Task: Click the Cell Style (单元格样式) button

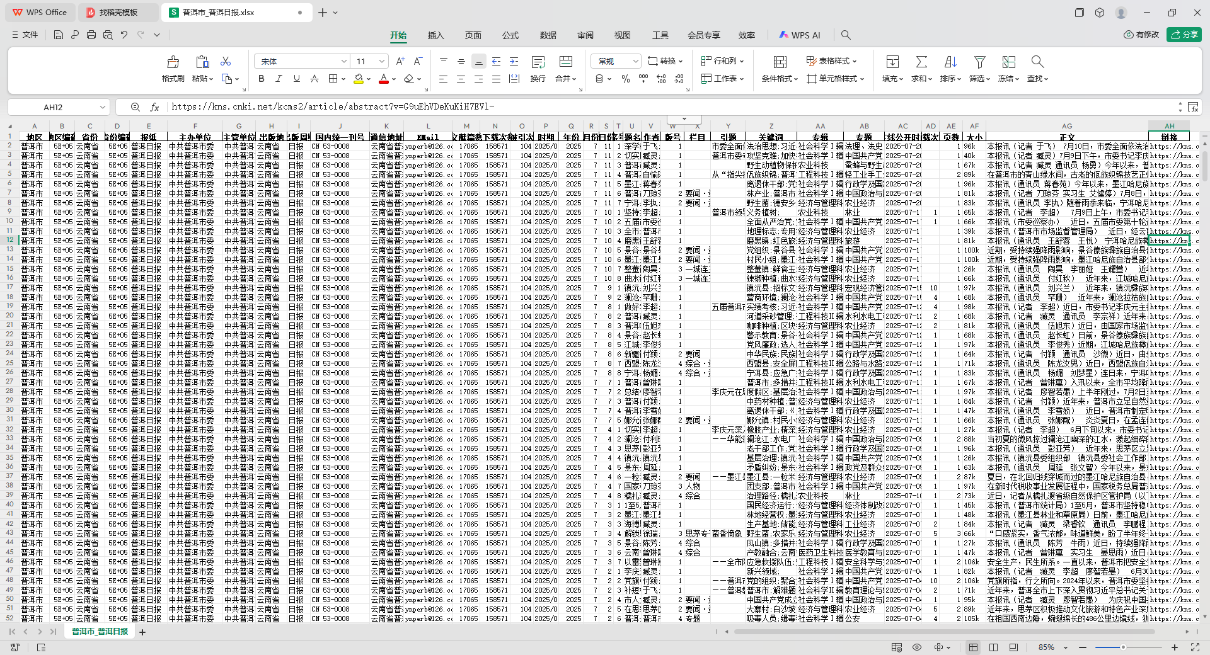Action: 836,79
